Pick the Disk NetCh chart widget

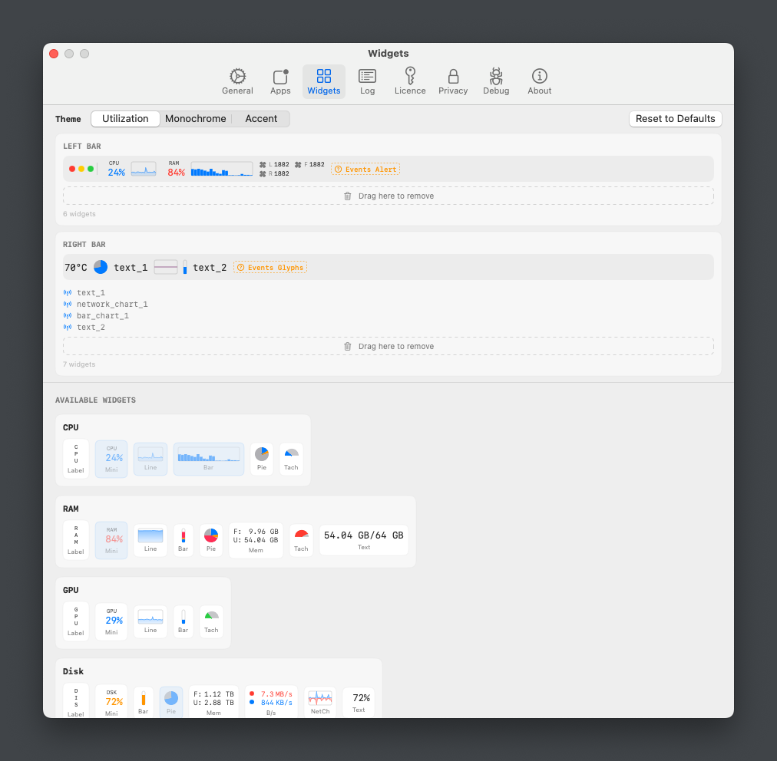[x=320, y=701]
